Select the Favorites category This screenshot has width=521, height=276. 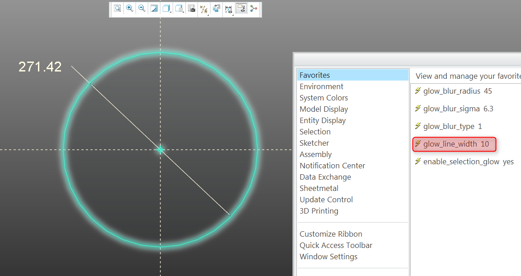click(353, 75)
